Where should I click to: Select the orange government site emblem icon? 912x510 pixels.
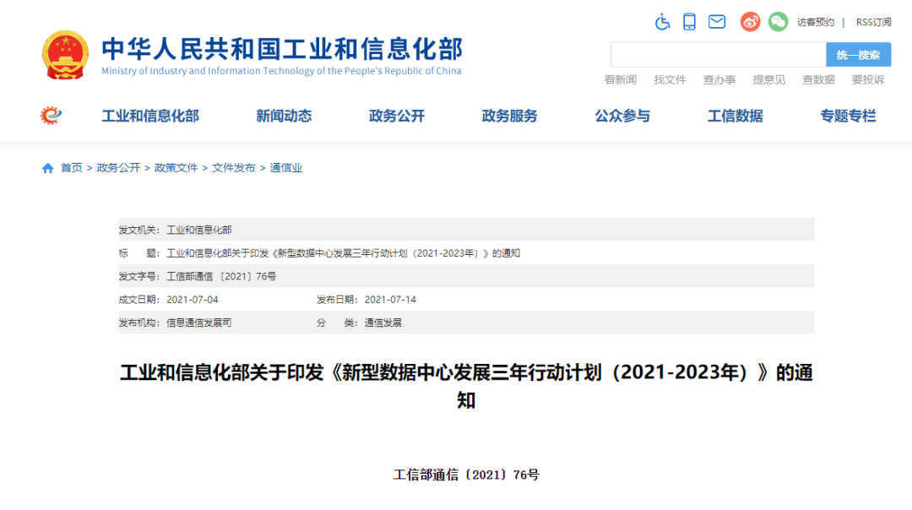50,115
